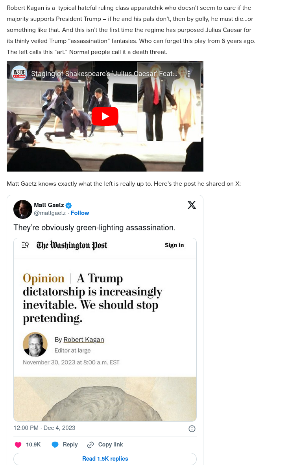288x465 pixels.
Task: Follow Matt Gaetz on X
Action: pos(80,213)
